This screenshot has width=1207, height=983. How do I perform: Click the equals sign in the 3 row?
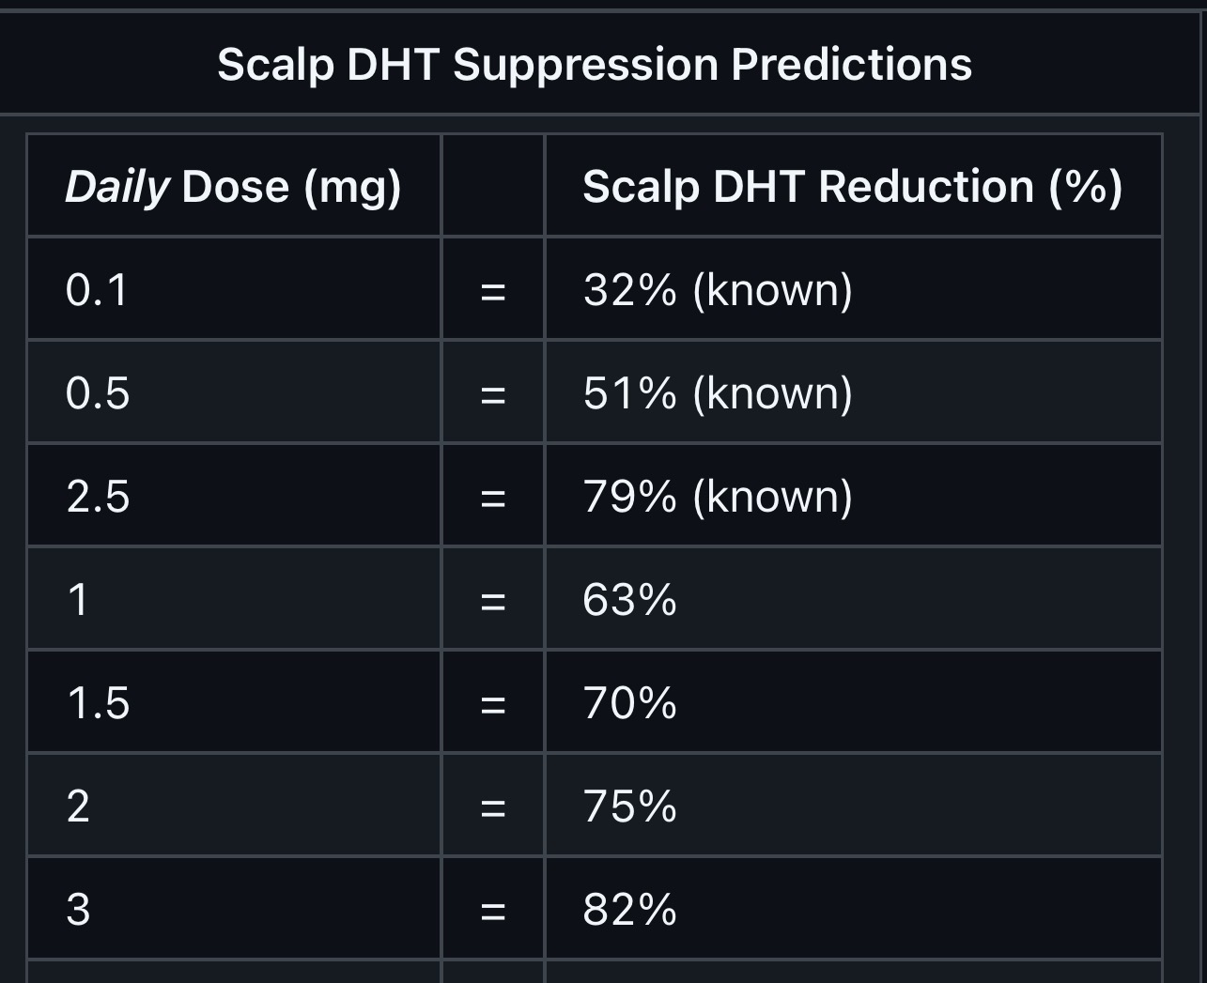[493, 913]
